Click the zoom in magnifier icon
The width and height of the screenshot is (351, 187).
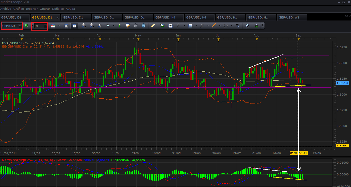tap(84, 26)
